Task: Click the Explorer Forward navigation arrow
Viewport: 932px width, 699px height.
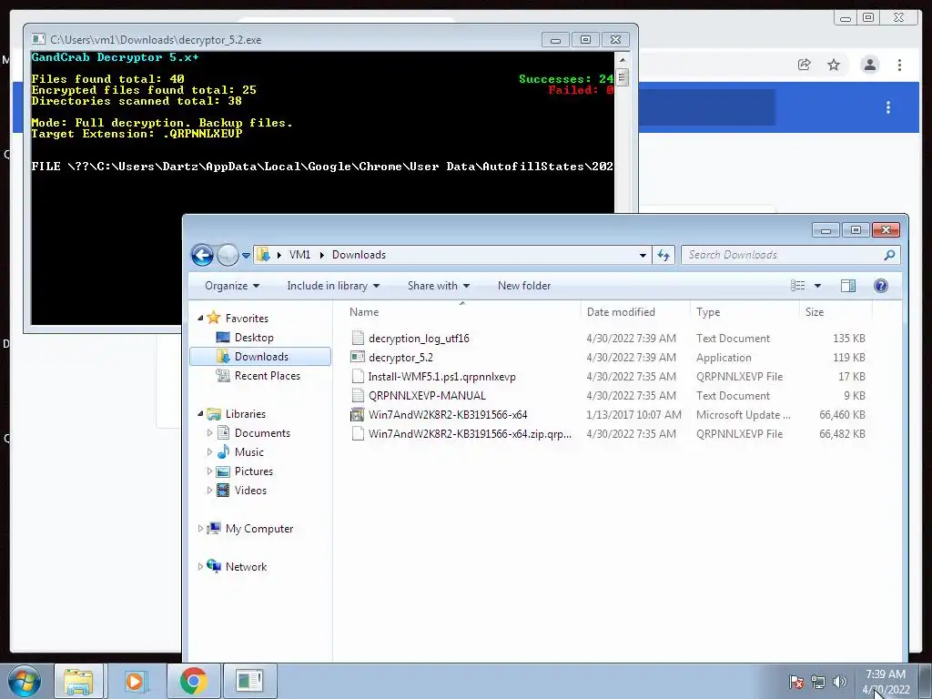Action: click(x=228, y=255)
